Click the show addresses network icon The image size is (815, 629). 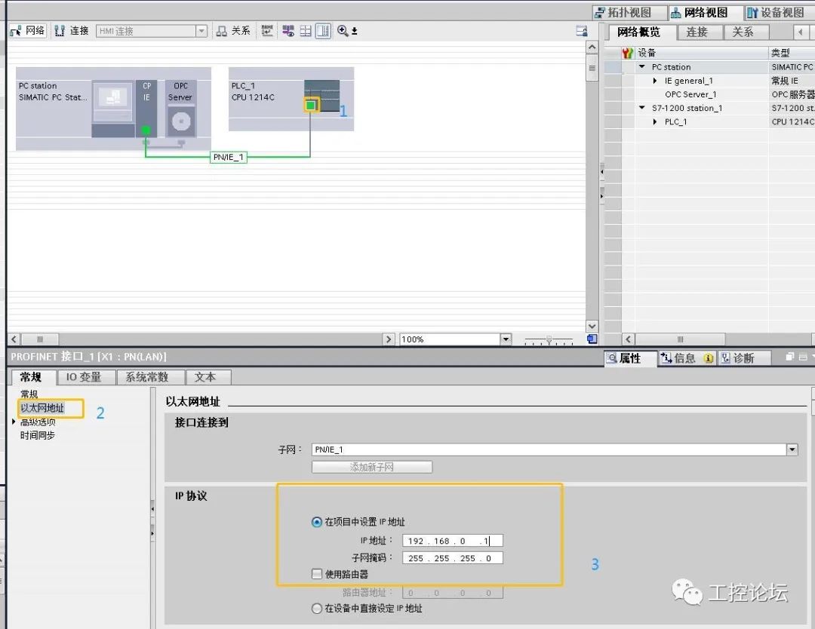tap(288, 31)
